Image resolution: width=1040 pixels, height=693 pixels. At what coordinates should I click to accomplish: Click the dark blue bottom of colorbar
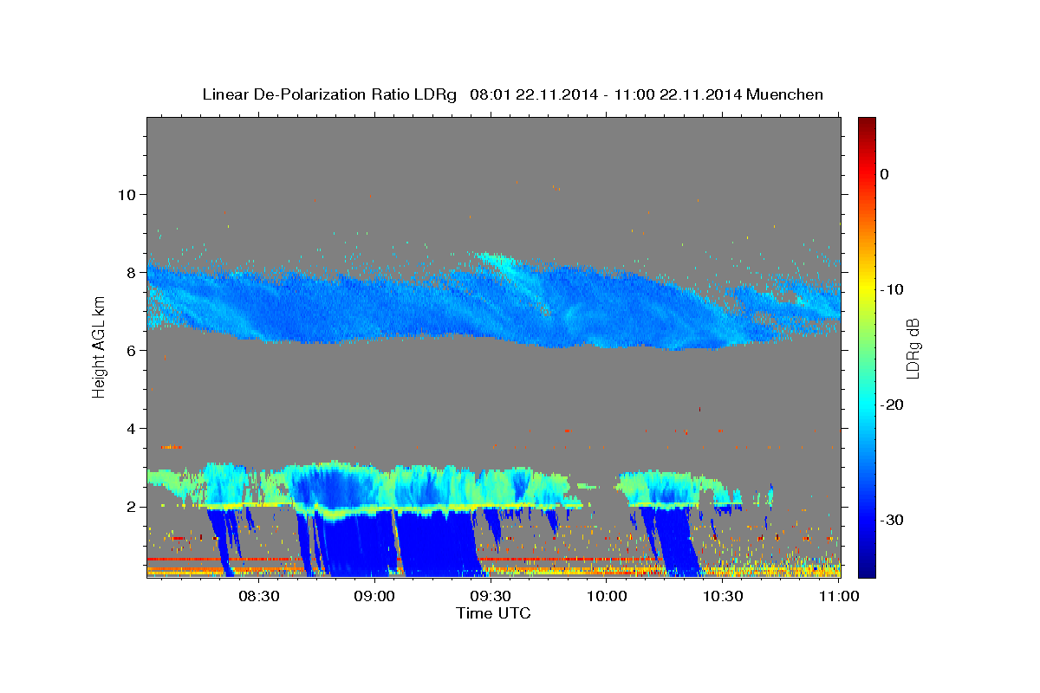867,567
